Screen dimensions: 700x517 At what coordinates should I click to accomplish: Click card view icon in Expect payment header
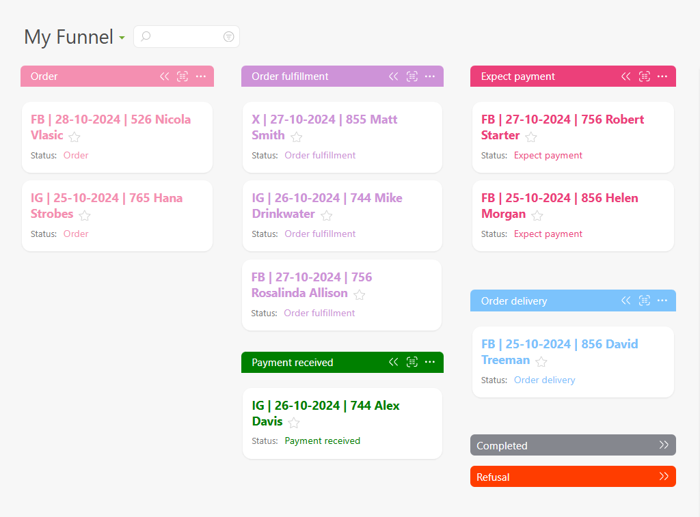[644, 76]
